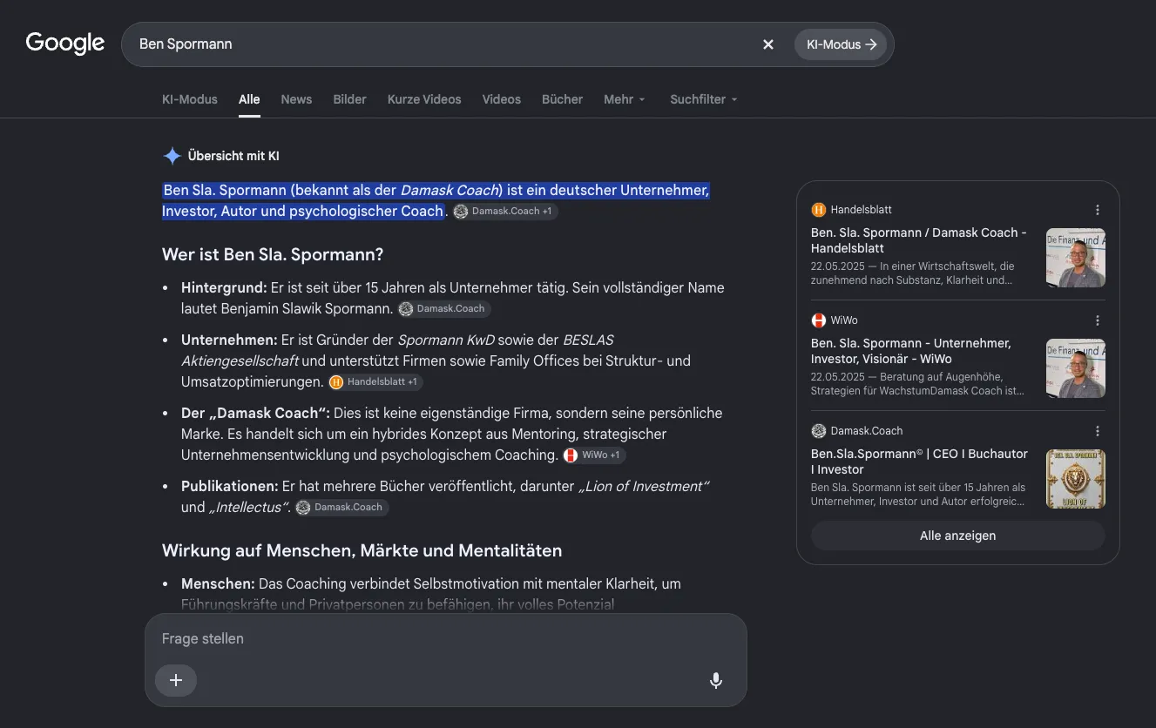Screen dimensions: 1156x728
Task: Click the bold Hintergrund: label
Action: pos(224,287)
